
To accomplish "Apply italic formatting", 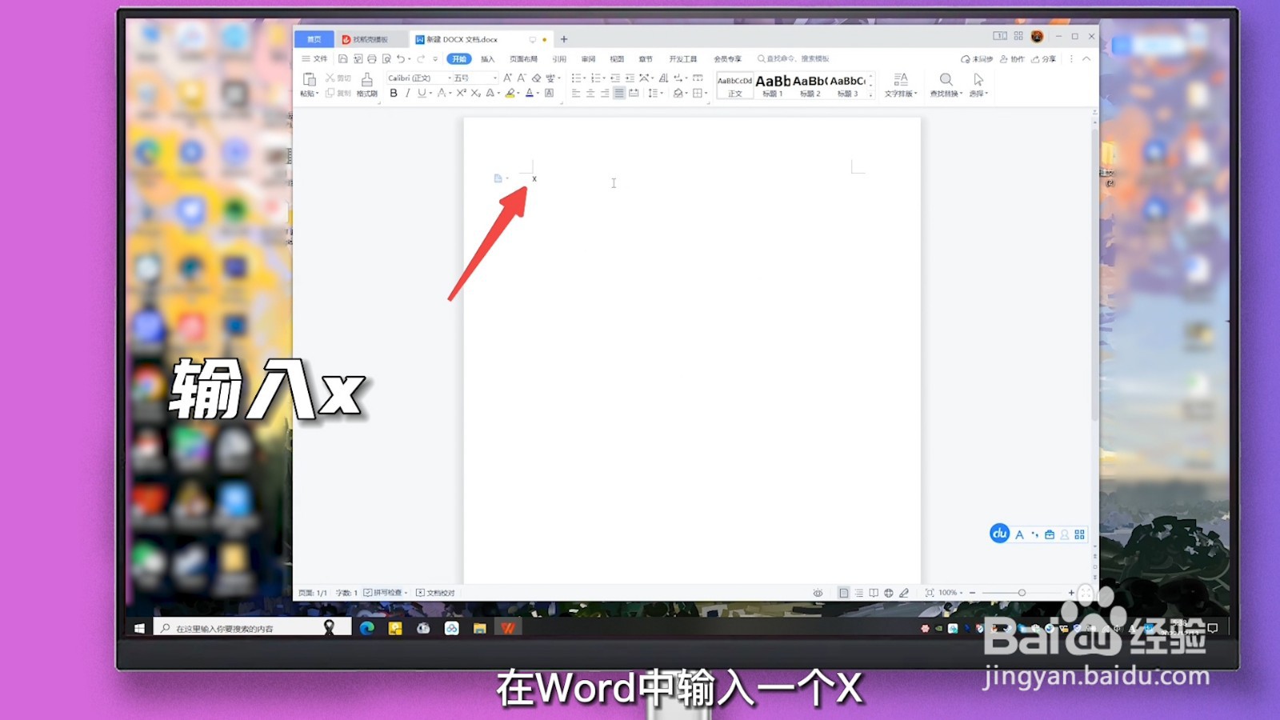I will [407, 94].
